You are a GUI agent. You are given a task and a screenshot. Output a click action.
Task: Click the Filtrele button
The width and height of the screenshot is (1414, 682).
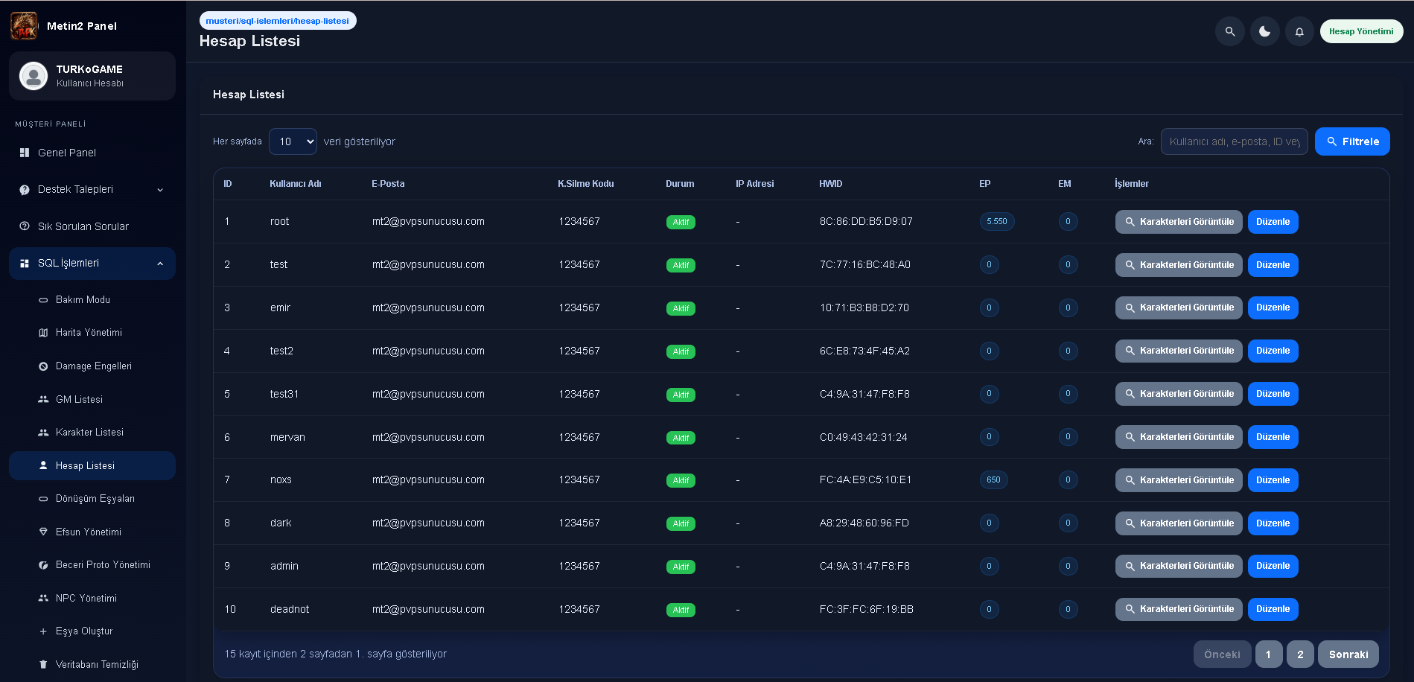click(1352, 141)
